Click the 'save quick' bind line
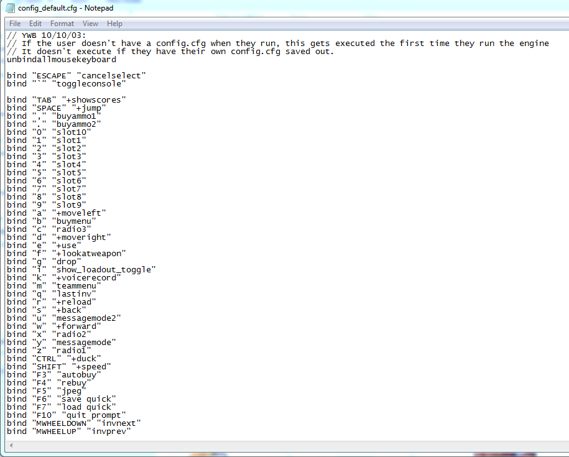Viewport: 569px width, 457px height. tap(62, 399)
